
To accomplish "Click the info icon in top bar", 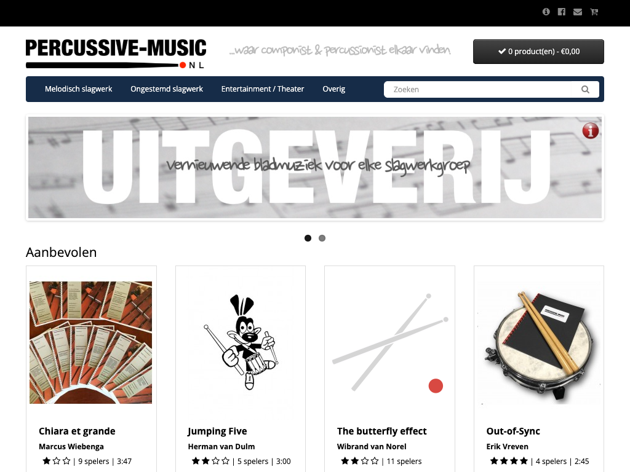I will [546, 12].
